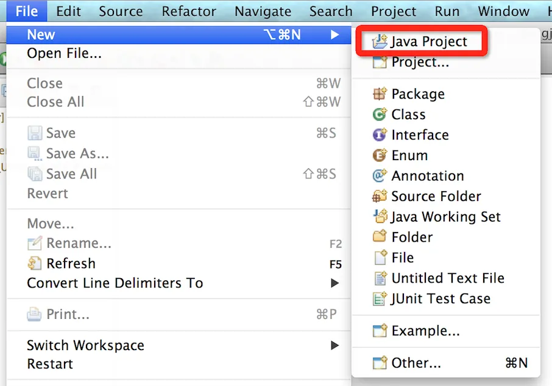Viewport: 552px width, 386px height.
Task: Click the JUnit Test Case icon
Action: (x=380, y=298)
